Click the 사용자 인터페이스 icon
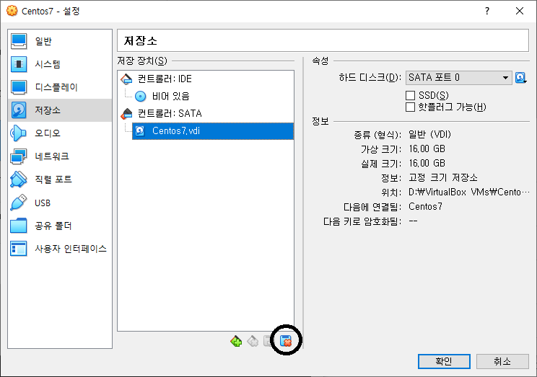Image resolution: width=537 pixels, height=377 pixels. pos(19,249)
